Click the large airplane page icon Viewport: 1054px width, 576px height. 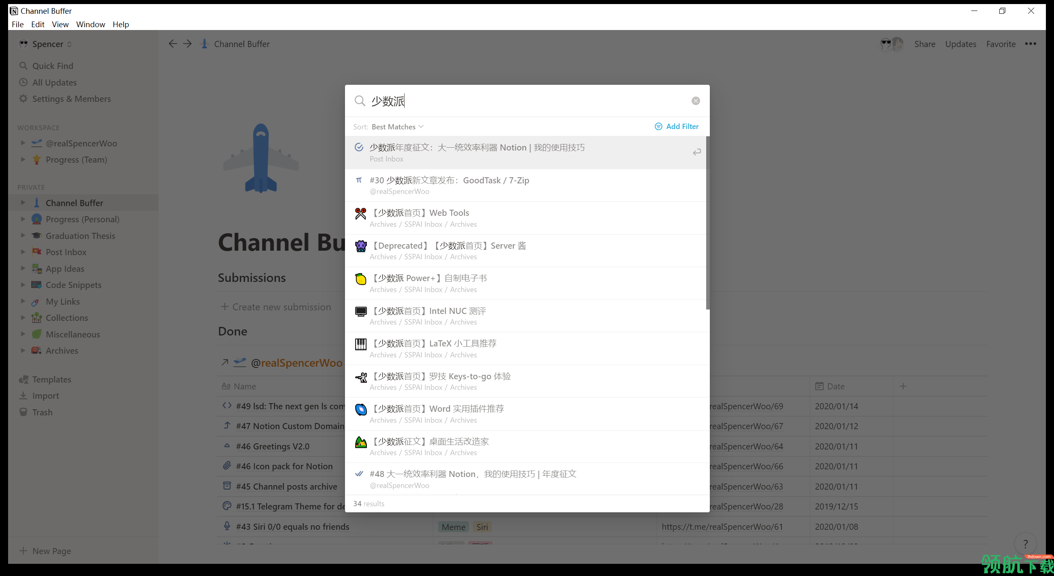pos(261,158)
